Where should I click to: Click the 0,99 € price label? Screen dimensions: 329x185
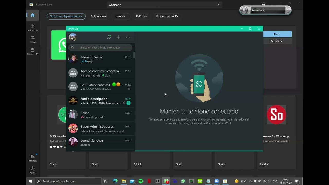(137, 164)
